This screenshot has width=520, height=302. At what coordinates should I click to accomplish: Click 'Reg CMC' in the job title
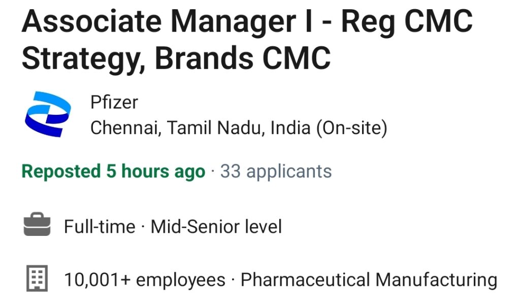click(407, 22)
